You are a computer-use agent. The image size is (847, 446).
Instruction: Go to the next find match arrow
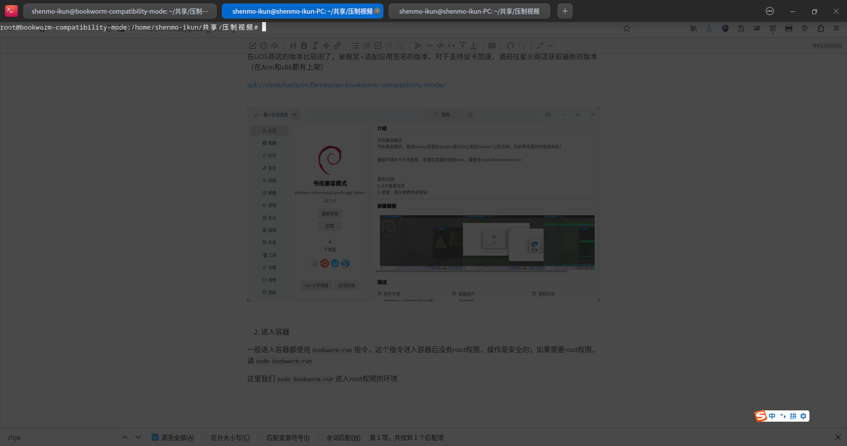(138, 437)
